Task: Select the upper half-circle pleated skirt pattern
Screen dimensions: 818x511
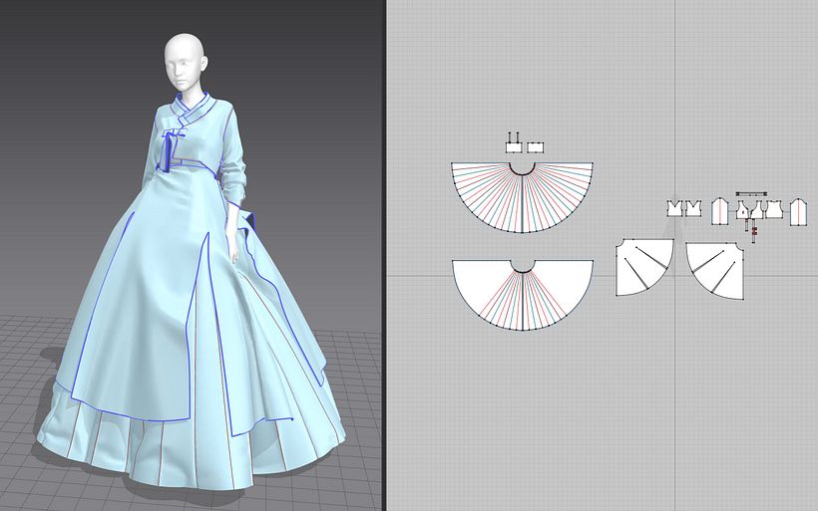Action: [x=522, y=200]
